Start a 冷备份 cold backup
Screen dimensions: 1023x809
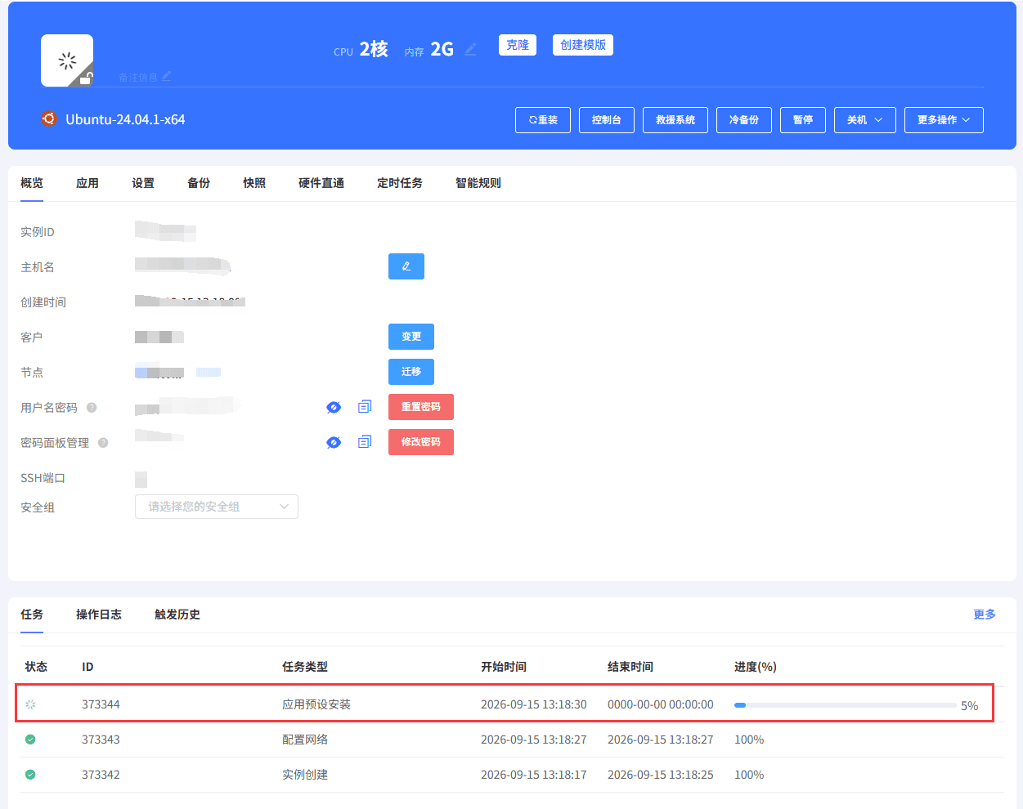click(744, 120)
